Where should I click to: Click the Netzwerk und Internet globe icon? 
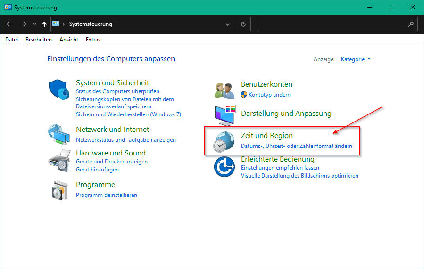click(58, 134)
